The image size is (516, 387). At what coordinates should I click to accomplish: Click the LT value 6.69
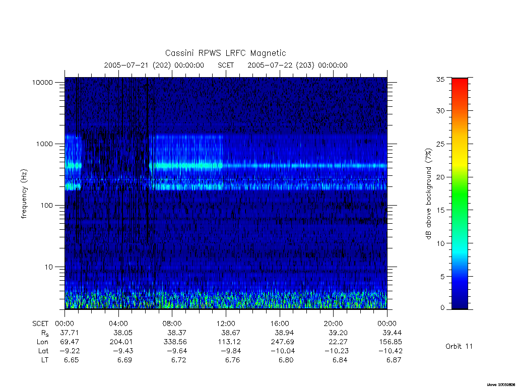pos(125,360)
